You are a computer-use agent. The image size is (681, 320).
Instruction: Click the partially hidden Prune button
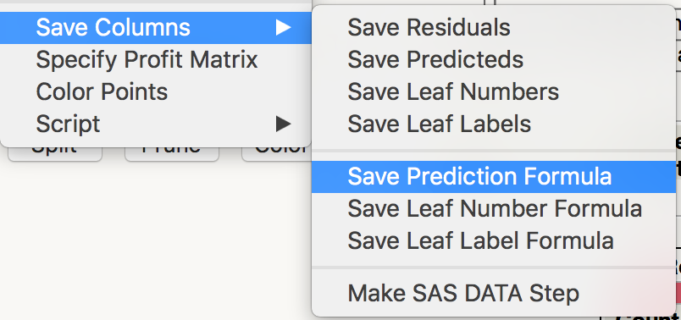172,154
